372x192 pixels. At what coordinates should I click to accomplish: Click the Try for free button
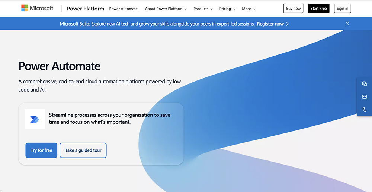click(x=41, y=150)
